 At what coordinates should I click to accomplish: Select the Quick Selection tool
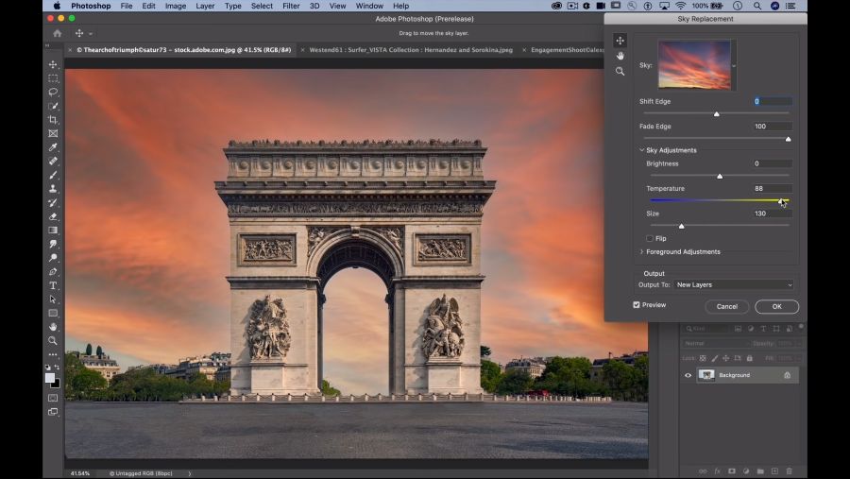tap(53, 106)
